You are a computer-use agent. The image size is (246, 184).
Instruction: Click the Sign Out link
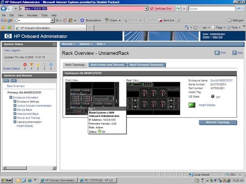coord(218,37)
